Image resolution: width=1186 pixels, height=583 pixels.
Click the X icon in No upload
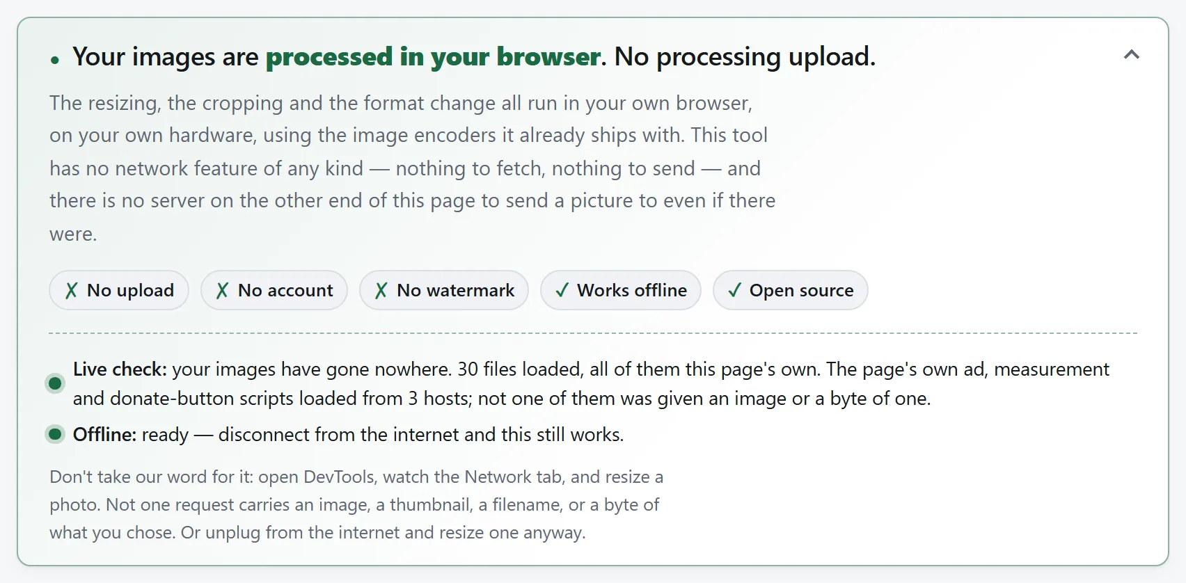pyautogui.click(x=71, y=290)
